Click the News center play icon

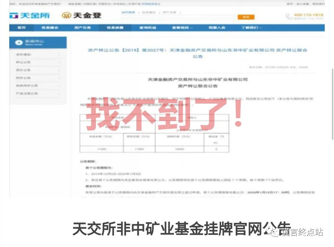click(x=19, y=43)
